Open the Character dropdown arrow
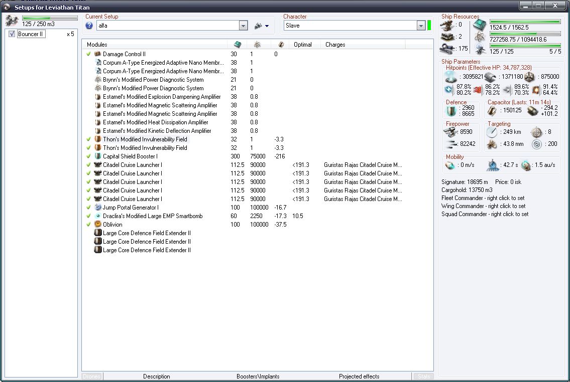Viewport: 570px width, 382px height. click(x=420, y=26)
